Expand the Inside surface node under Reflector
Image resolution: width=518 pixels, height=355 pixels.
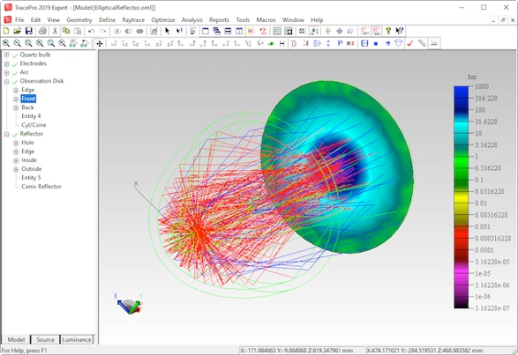(x=16, y=160)
